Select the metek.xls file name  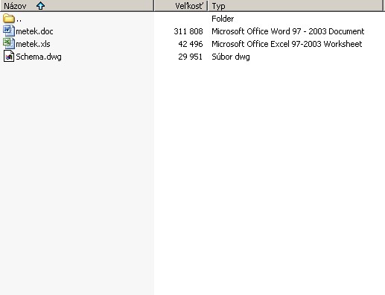click(x=33, y=44)
